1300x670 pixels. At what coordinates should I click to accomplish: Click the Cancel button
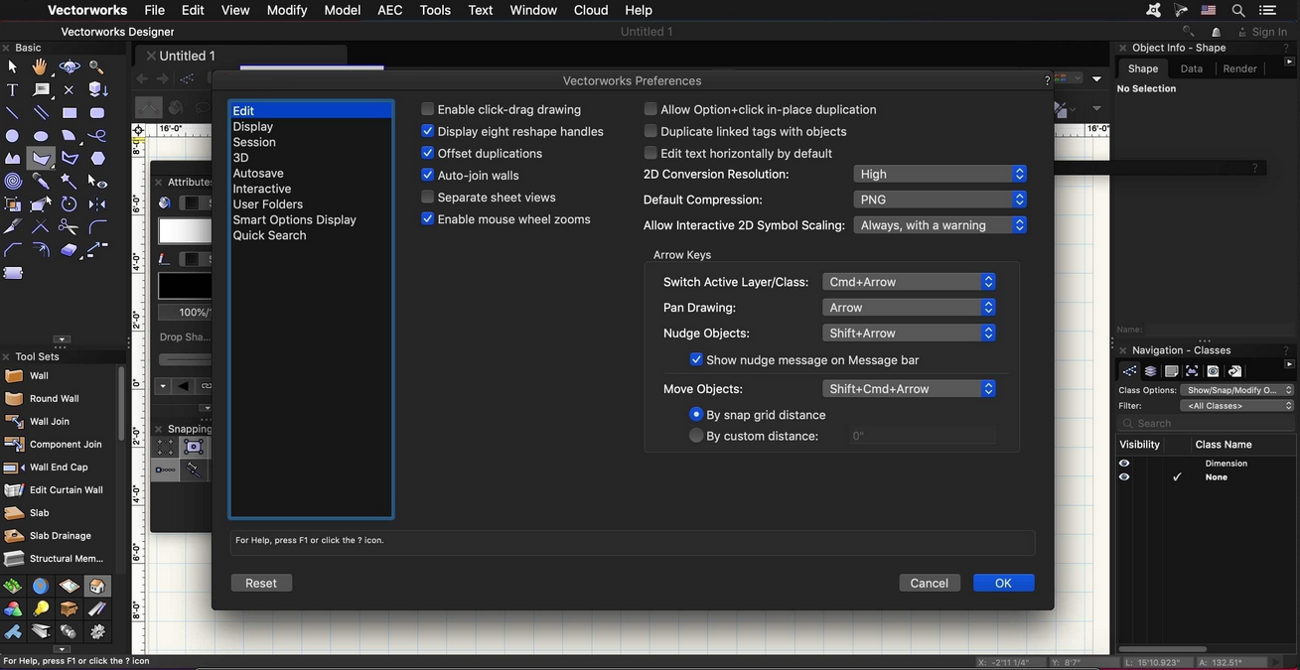(x=929, y=583)
